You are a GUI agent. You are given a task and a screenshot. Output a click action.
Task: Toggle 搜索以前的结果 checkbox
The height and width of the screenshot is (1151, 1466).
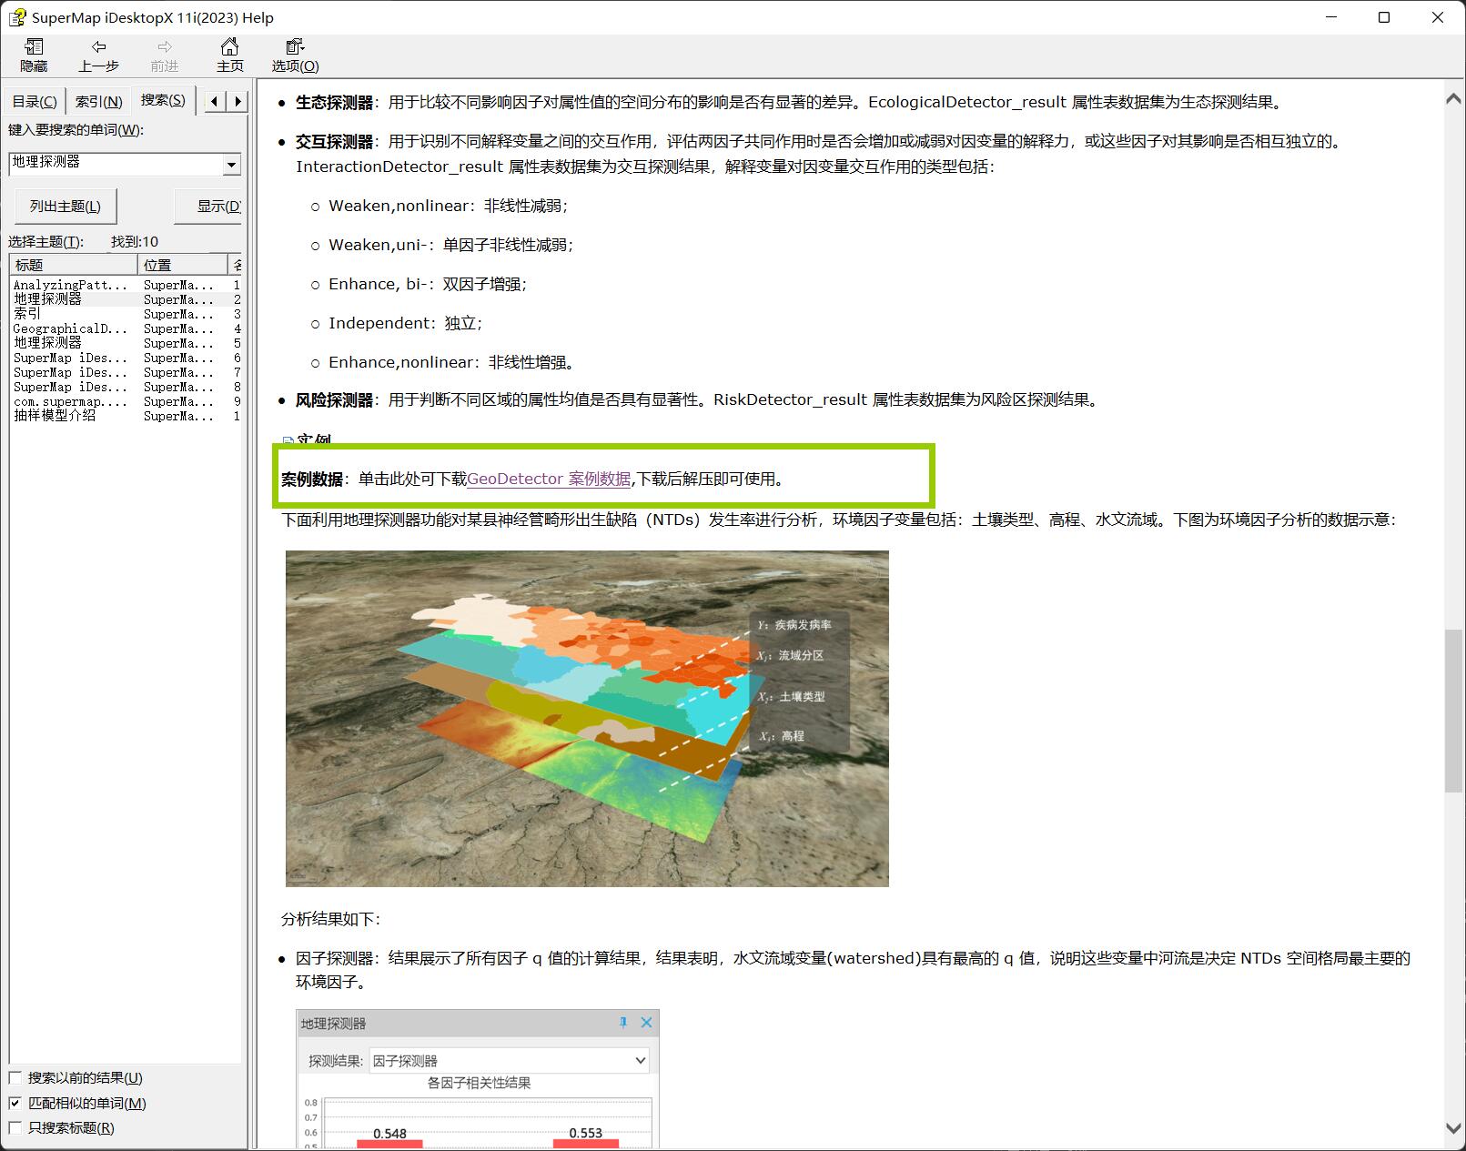pyautogui.click(x=15, y=1077)
